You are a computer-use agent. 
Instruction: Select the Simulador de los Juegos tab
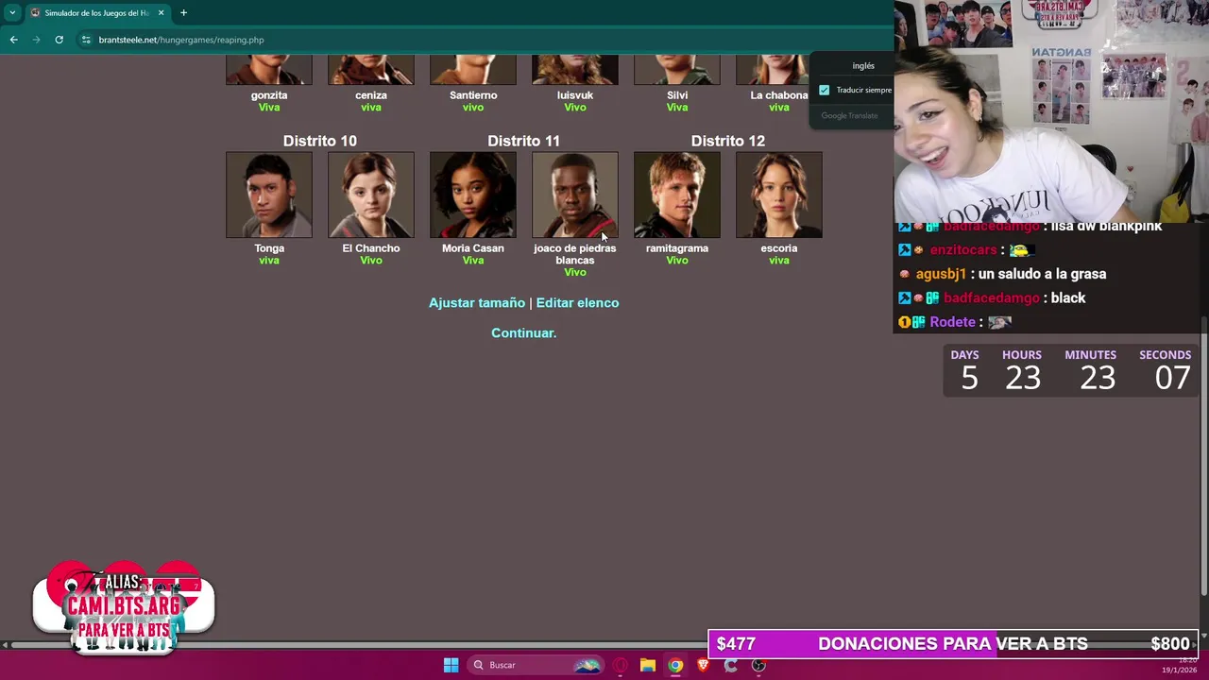(96, 13)
